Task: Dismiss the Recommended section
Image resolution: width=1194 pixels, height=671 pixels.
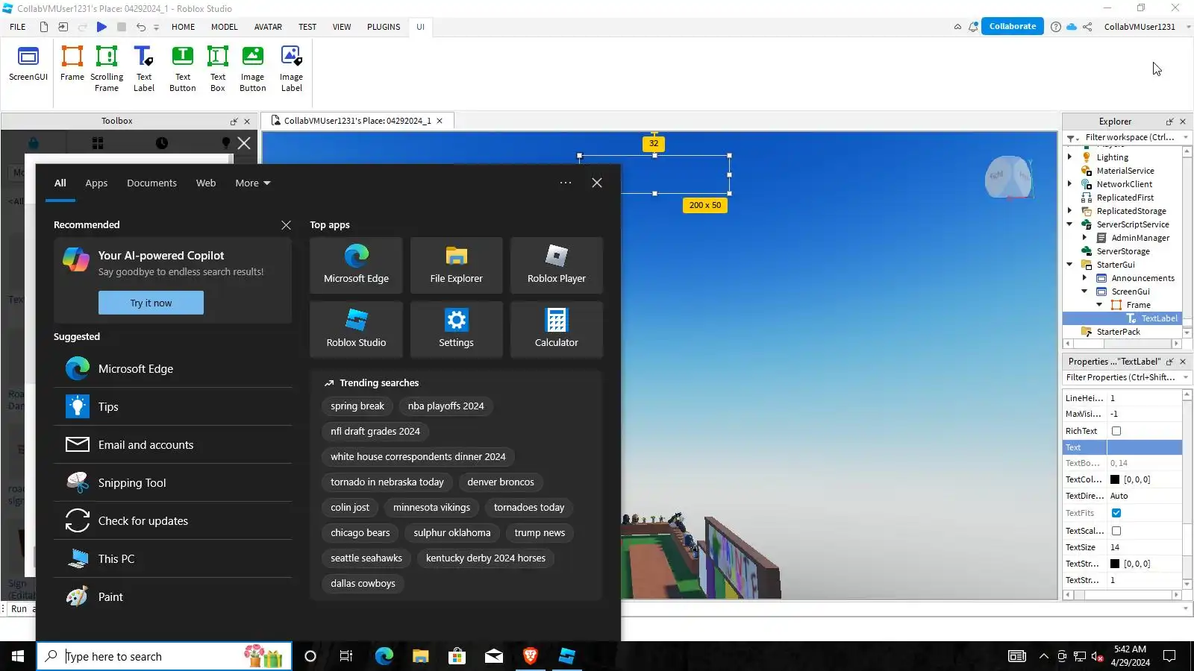Action: [x=286, y=225]
